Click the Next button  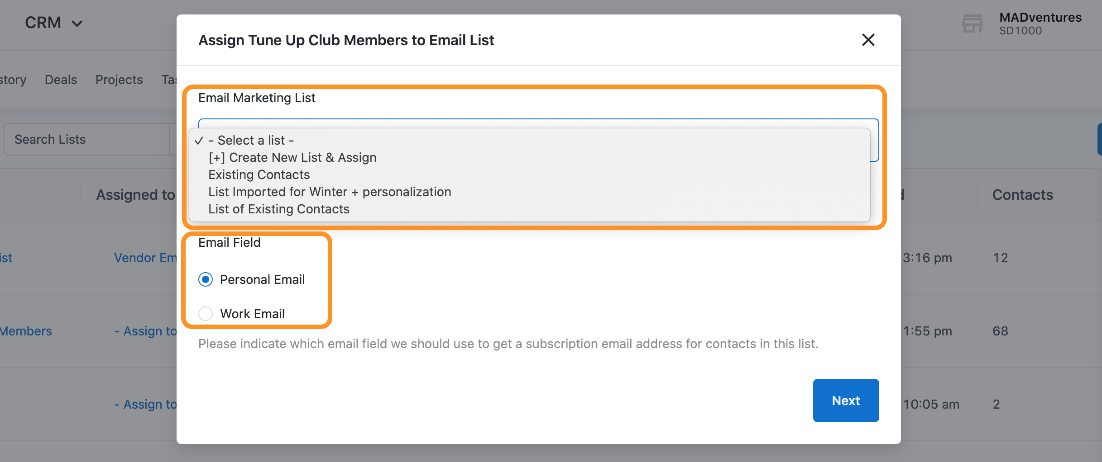[x=845, y=401]
